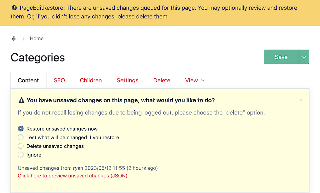Click the PageEditRestore notification message text
320x193 pixels.
(154, 12)
